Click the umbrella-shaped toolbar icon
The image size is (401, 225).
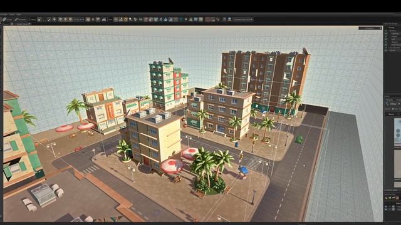(98, 19)
